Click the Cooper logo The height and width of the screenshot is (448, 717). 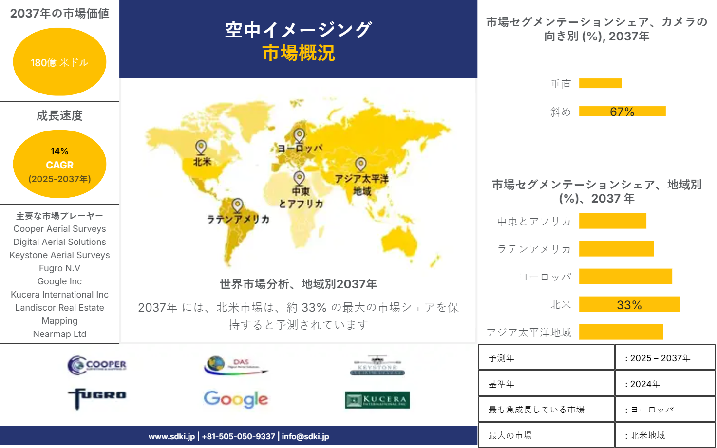[x=97, y=365]
